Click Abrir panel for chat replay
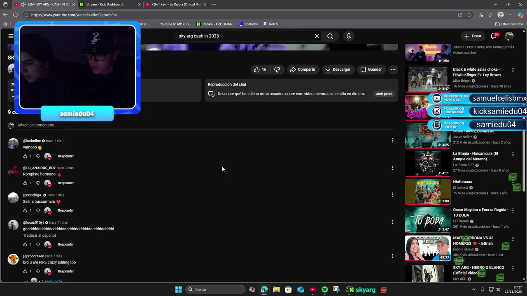The height and width of the screenshot is (296, 527). [x=384, y=94]
